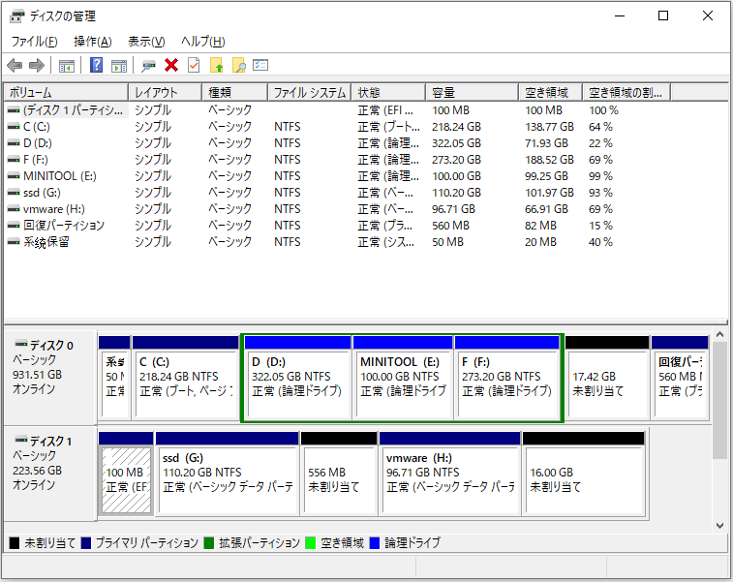This screenshot has width=733, height=582.
Task: Click the Forward arrow toolbar icon
Action: tap(37, 66)
